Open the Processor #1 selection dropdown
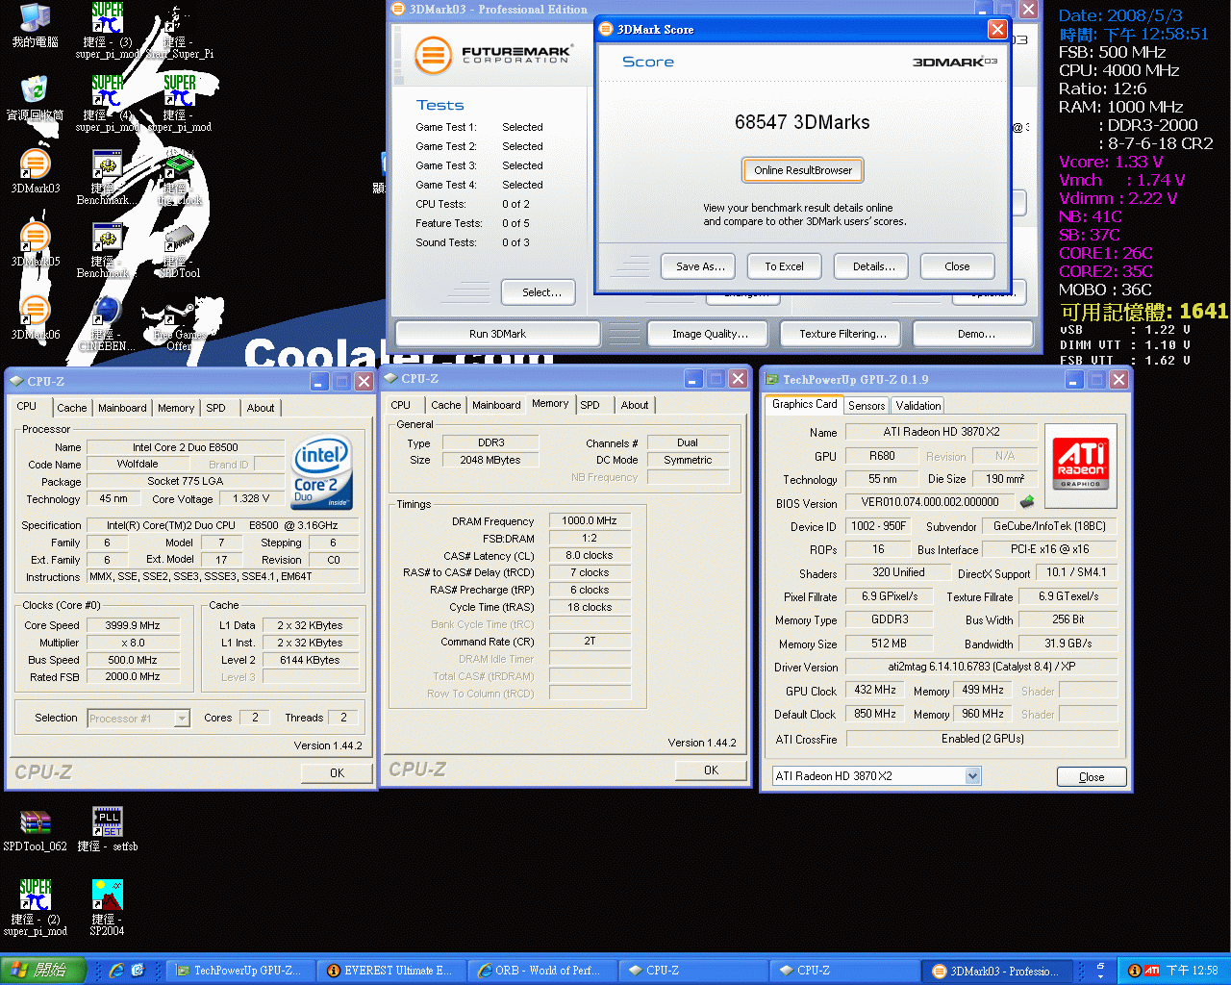Screen dimensions: 1231x985 click(182, 719)
